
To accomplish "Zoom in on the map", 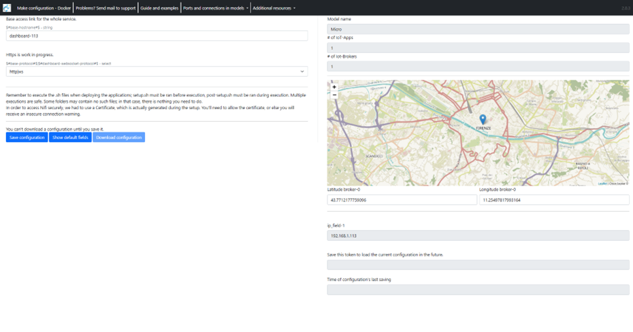I will coord(334,87).
